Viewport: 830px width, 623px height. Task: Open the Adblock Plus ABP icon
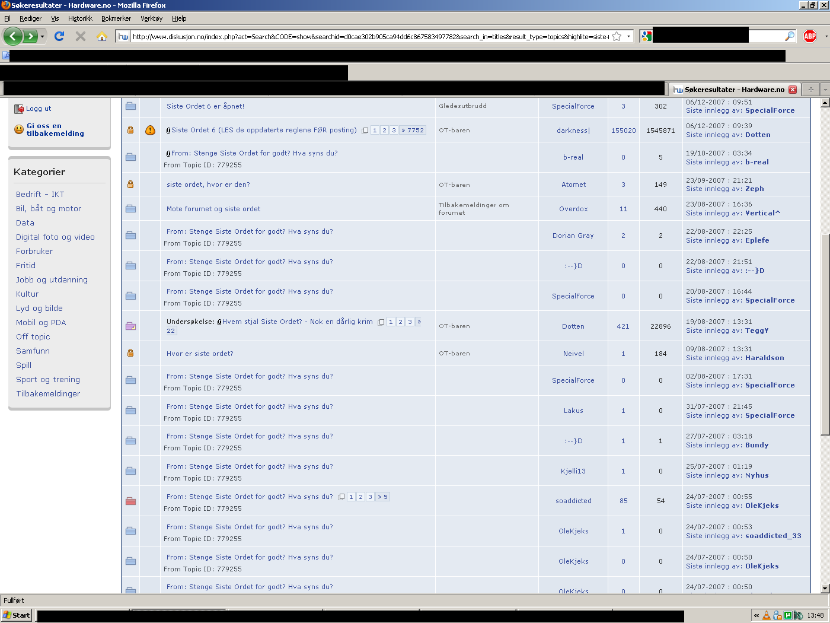(x=810, y=36)
